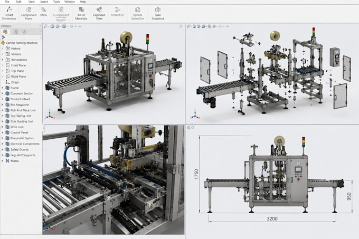Switch to the second manager panel tab

coord(16,32)
